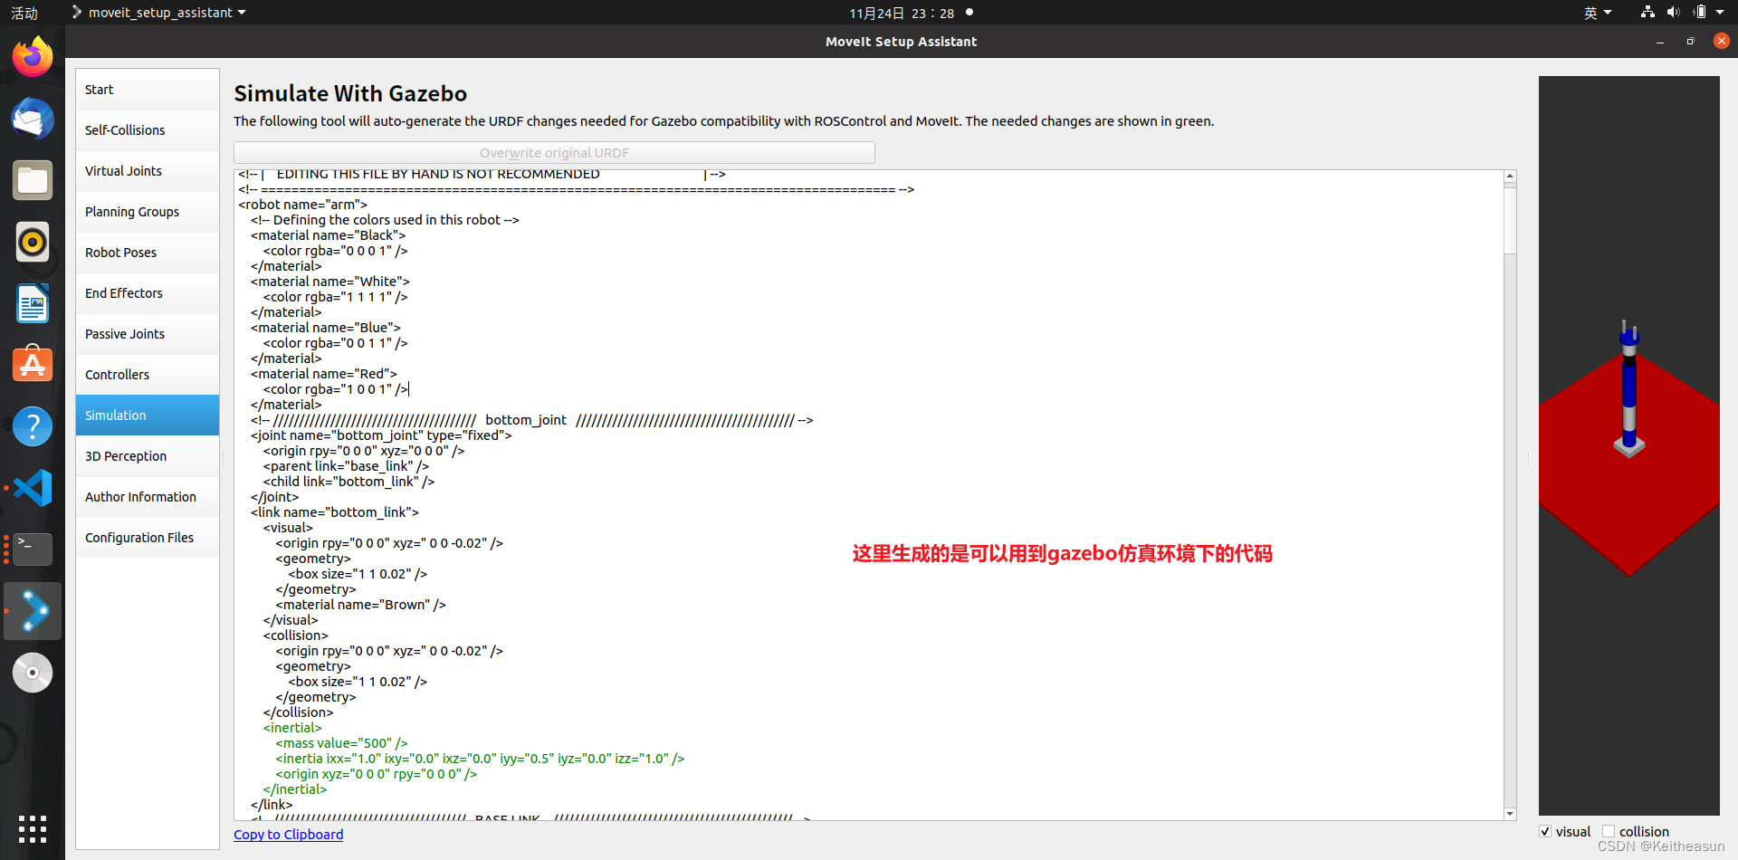Click the green mass value="500" line
Image resolution: width=1738 pixels, height=860 pixels.
(341, 743)
